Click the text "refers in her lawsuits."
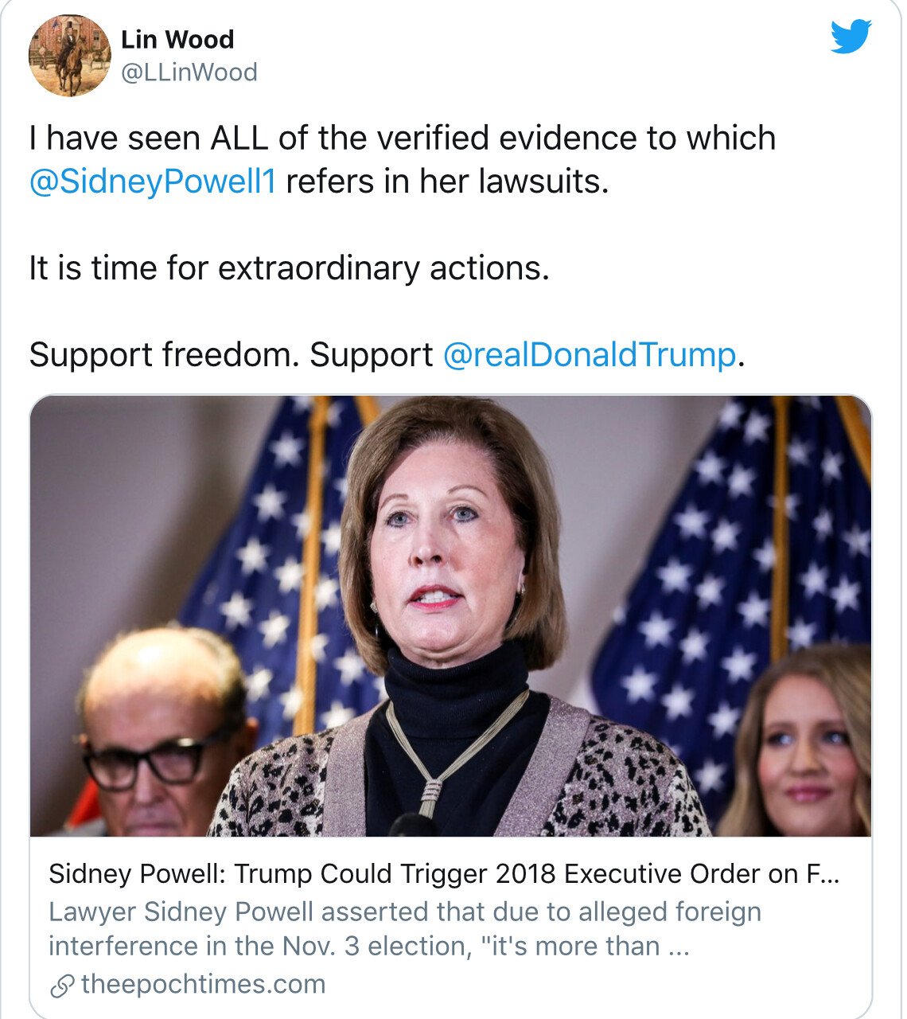The image size is (907, 1019). (x=447, y=182)
